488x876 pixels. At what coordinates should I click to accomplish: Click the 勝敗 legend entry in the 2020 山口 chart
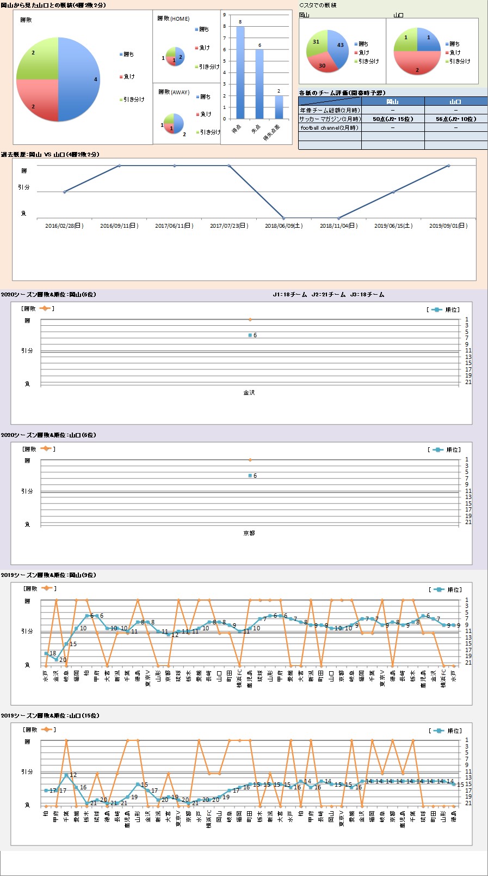pos(39,449)
